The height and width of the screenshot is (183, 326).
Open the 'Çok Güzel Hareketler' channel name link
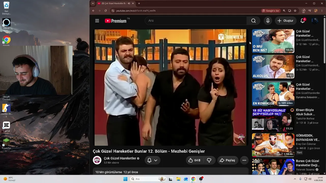(x=120, y=158)
